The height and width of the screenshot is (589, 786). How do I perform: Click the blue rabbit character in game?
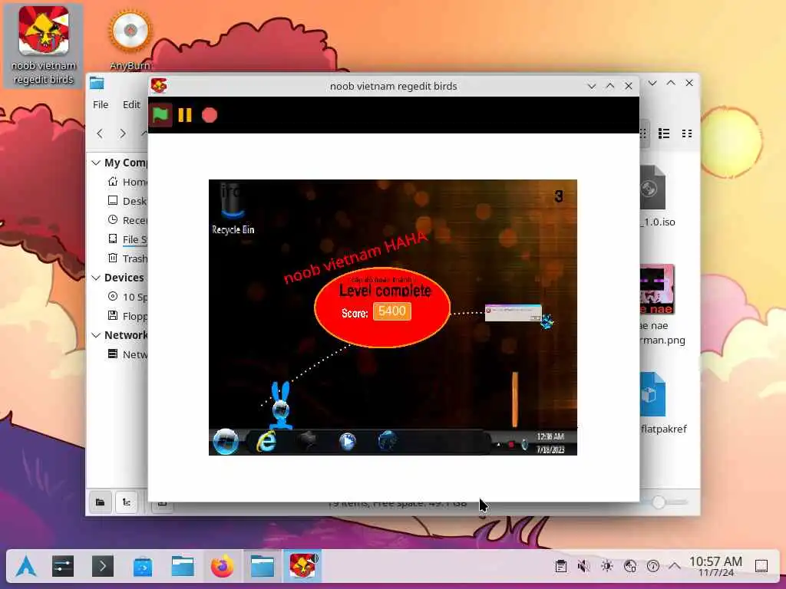coord(281,405)
